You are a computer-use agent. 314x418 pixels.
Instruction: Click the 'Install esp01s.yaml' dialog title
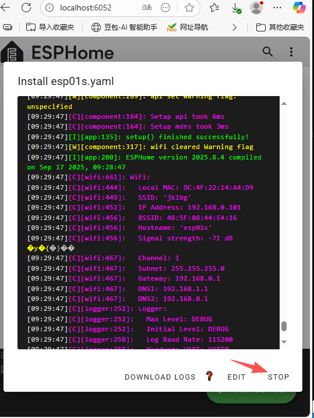(66, 82)
